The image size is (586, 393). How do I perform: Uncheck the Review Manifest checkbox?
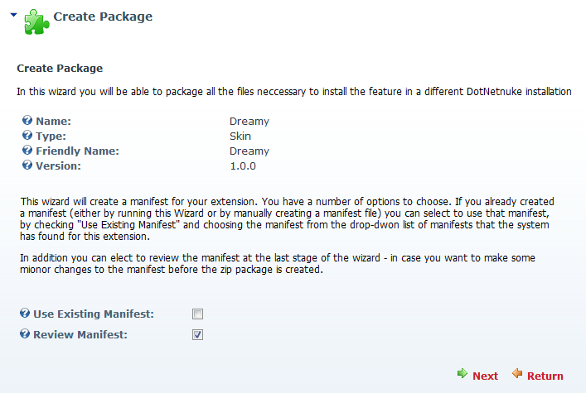coord(198,335)
